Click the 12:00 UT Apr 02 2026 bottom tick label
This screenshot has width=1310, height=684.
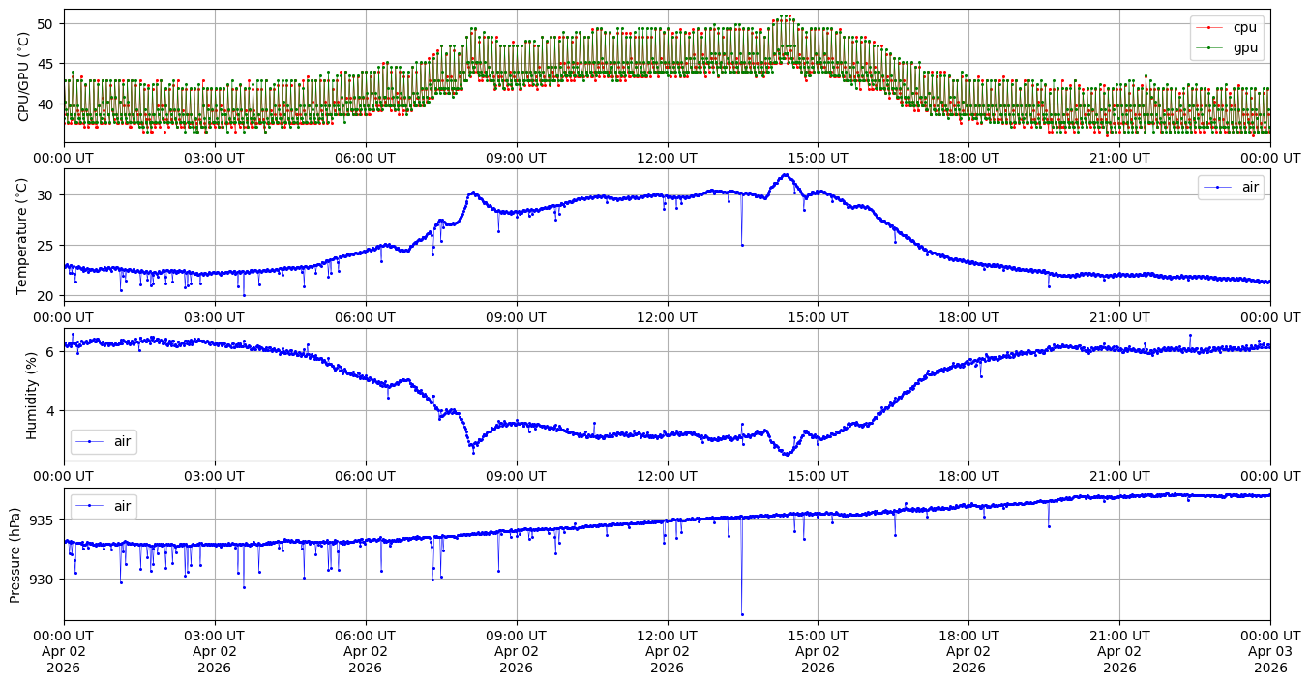[667, 652]
